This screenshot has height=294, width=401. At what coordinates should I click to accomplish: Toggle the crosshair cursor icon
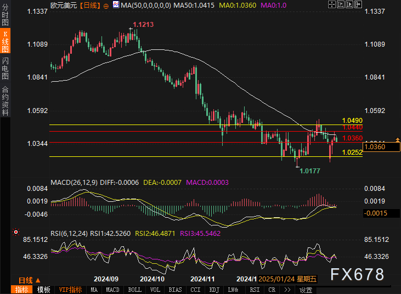332,4
